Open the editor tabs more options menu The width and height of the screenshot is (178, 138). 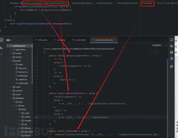[165, 40]
